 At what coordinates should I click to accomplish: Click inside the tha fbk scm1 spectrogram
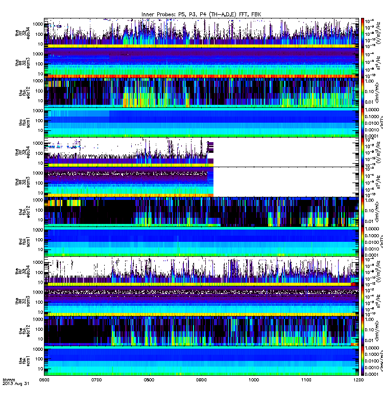point(201,122)
